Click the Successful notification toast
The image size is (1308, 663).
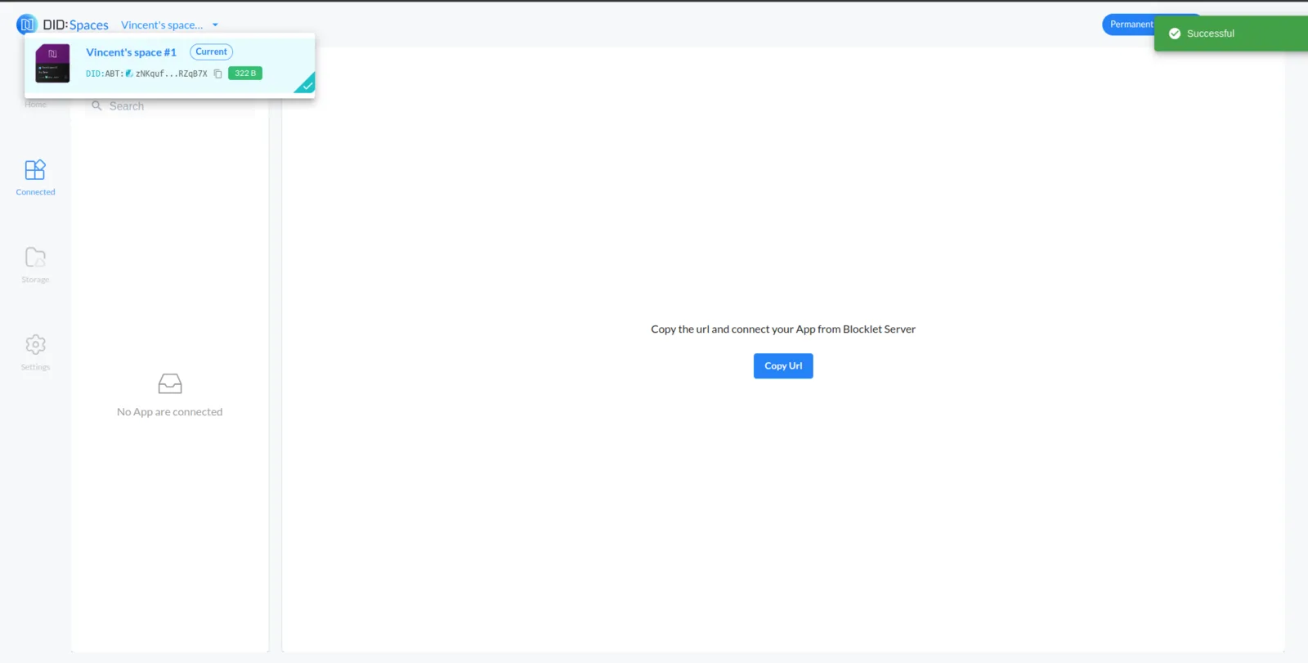1231,34
